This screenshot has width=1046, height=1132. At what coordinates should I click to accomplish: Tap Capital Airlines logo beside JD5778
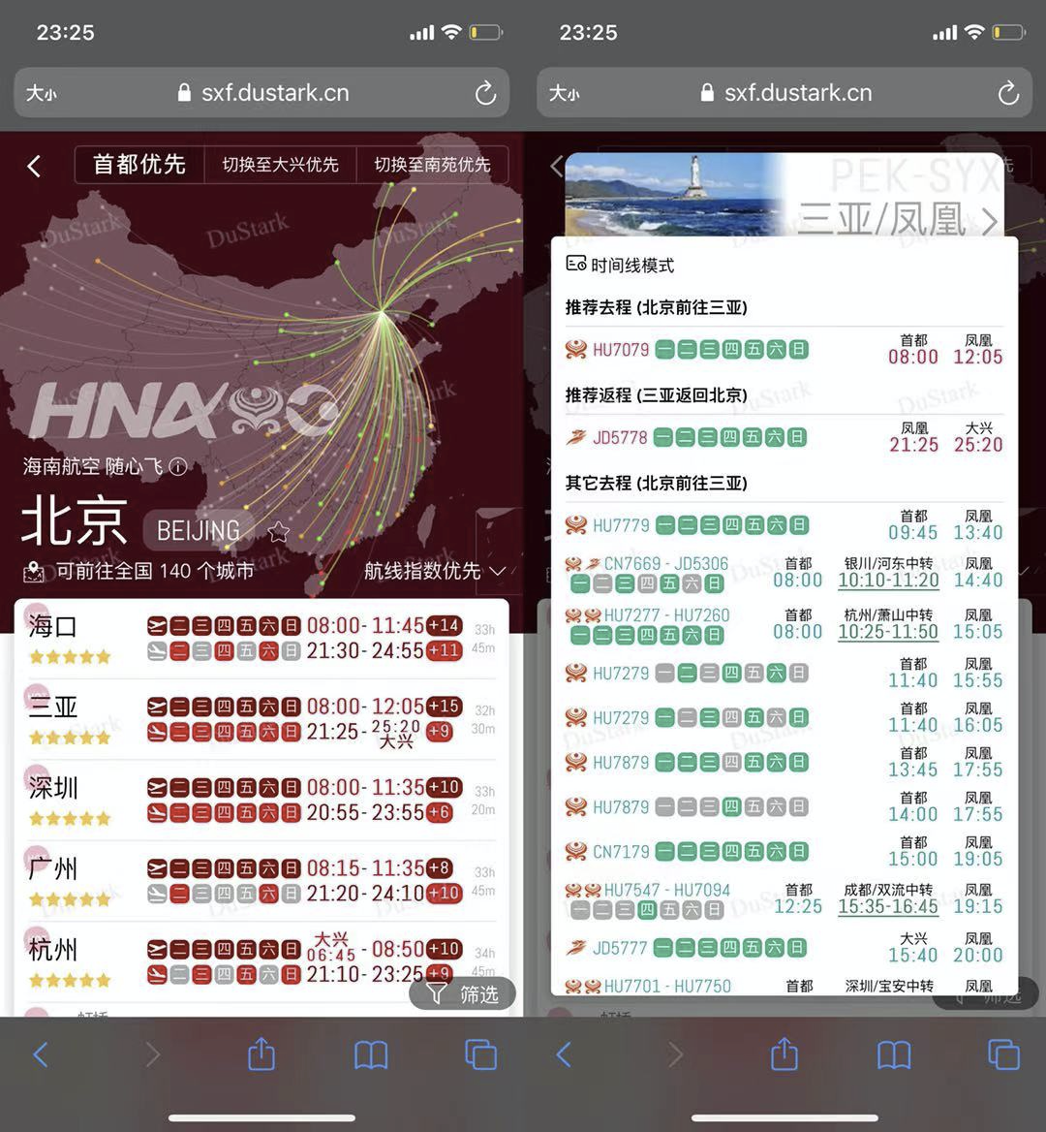pos(575,437)
